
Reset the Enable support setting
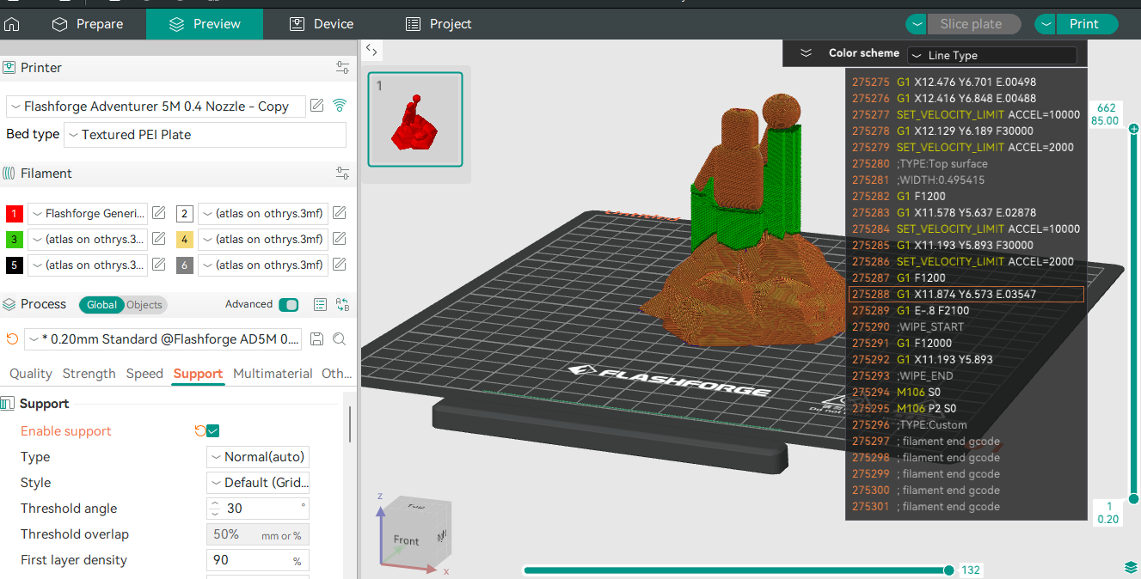coord(200,431)
